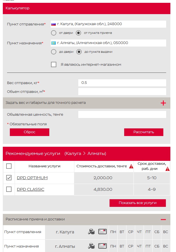Image resolution: width=176 pixels, height=252 pixels.
Task: Uncheck the DPD OPTIMUM service checkbox
Action: click(x=9, y=178)
